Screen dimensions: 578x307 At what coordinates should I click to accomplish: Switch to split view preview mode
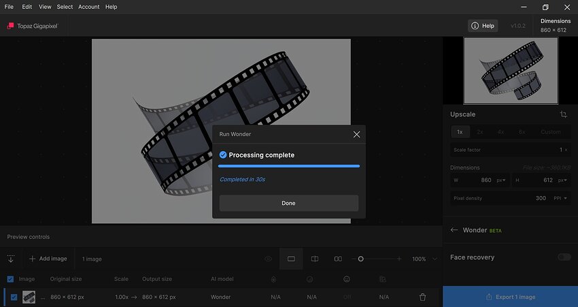coord(315,259)
